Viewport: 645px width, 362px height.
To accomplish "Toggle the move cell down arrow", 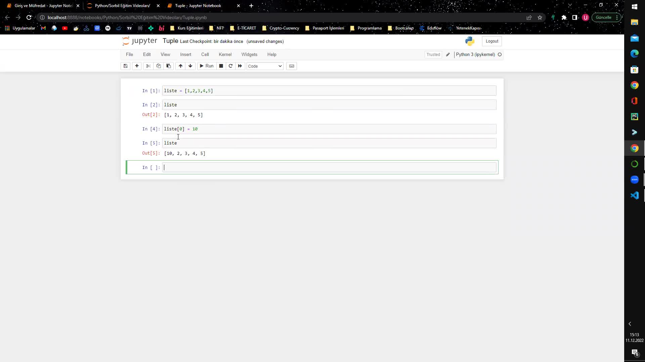I will (x=190, y=65).
